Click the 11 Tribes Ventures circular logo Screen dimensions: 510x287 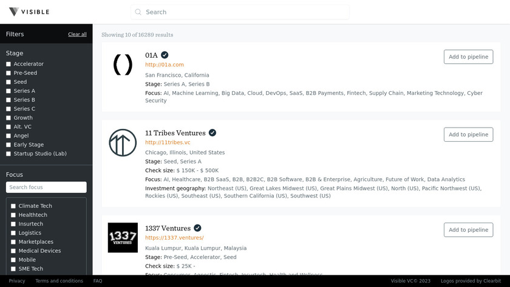pyautogui.click(x=123, y=143)
